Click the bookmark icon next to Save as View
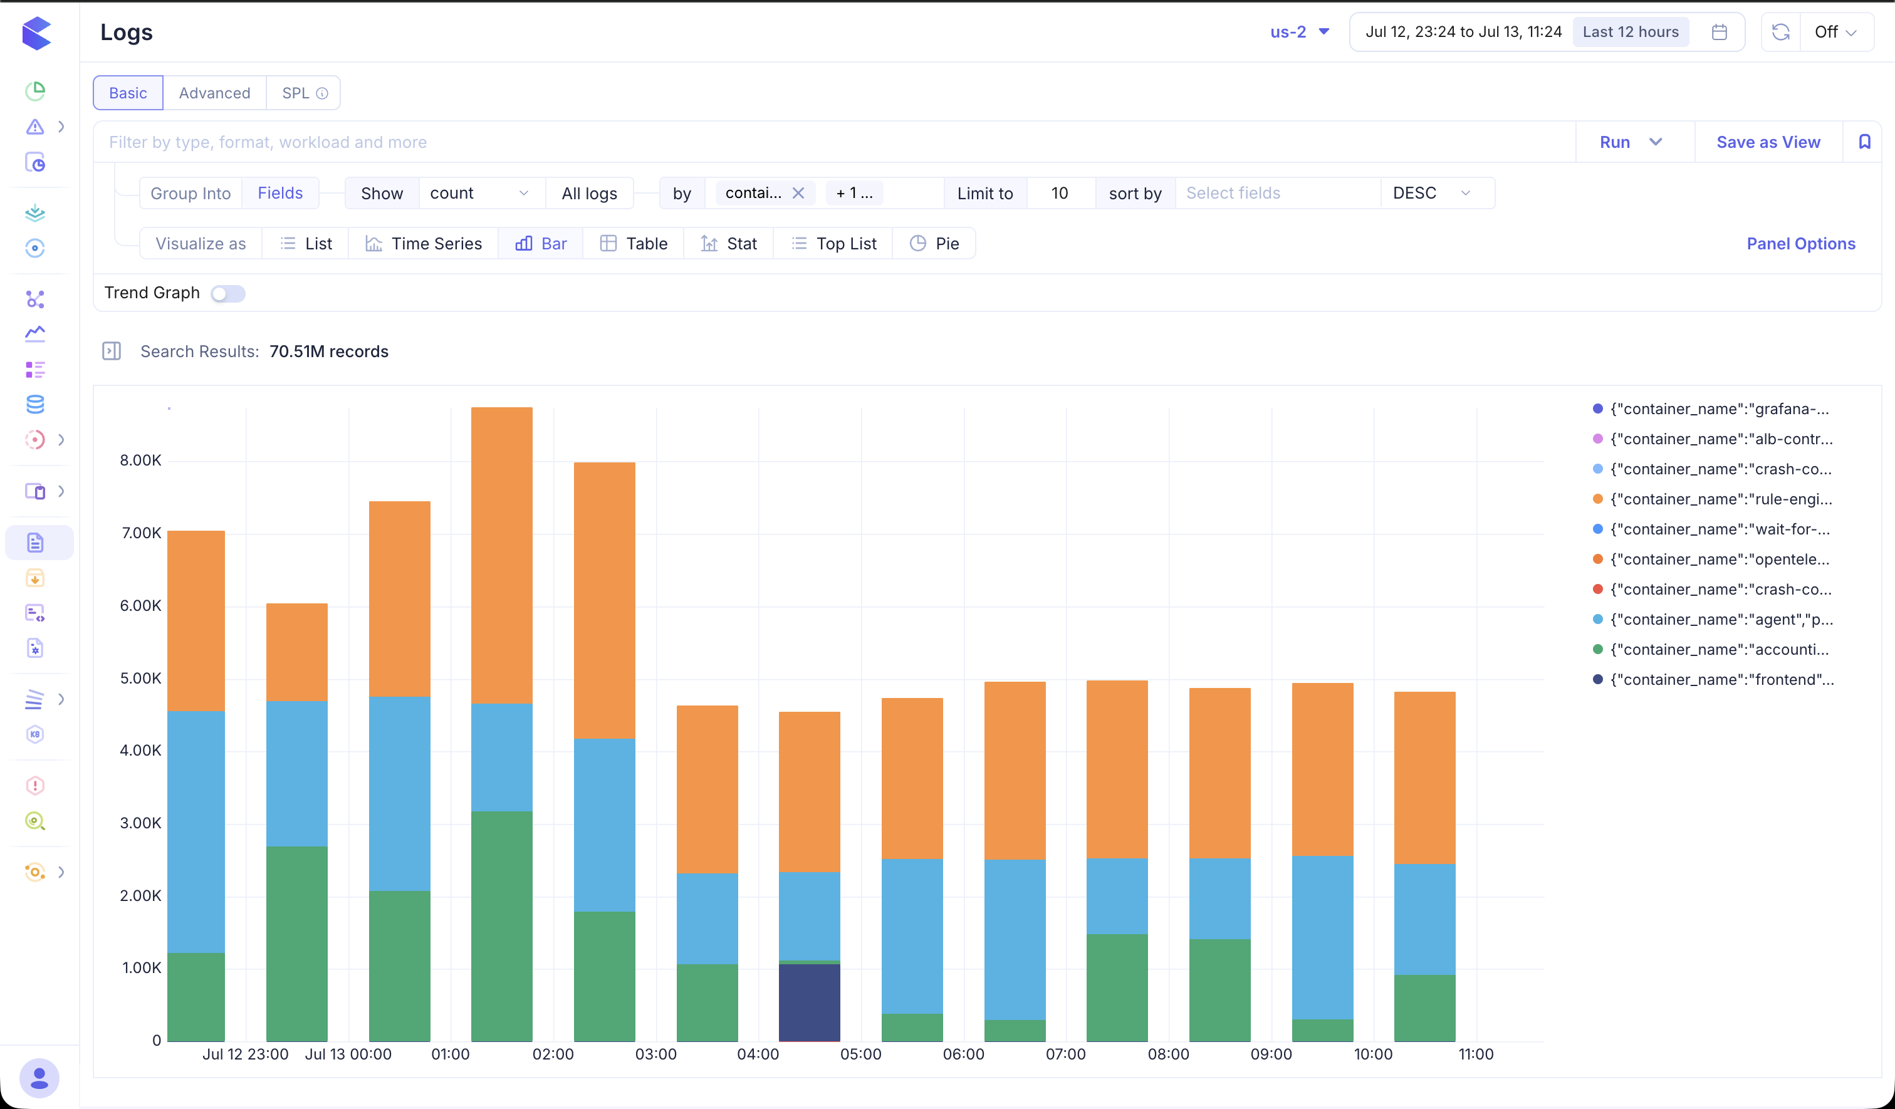This screenshot has width=1895, height=1109. click(x=1864, y=142)
